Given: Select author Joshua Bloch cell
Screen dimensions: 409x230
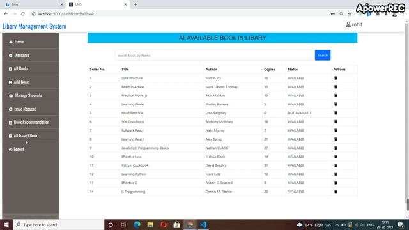Looking at the screenshot, I should tap(215, 157).
